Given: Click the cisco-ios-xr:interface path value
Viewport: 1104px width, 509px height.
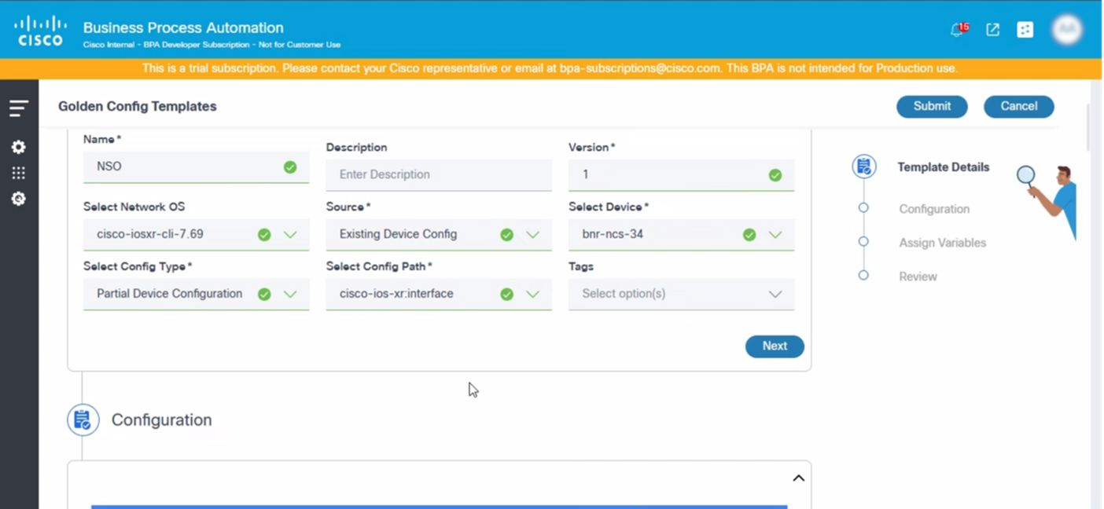Looking at the screenshot, I should 396,294.
